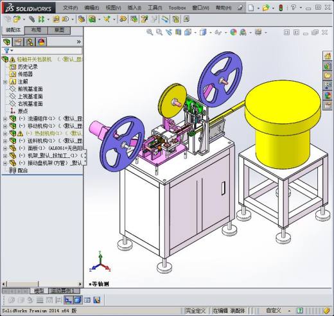
Task: Select the PropertyManager tab icon
Action: [x=18, y=42]
